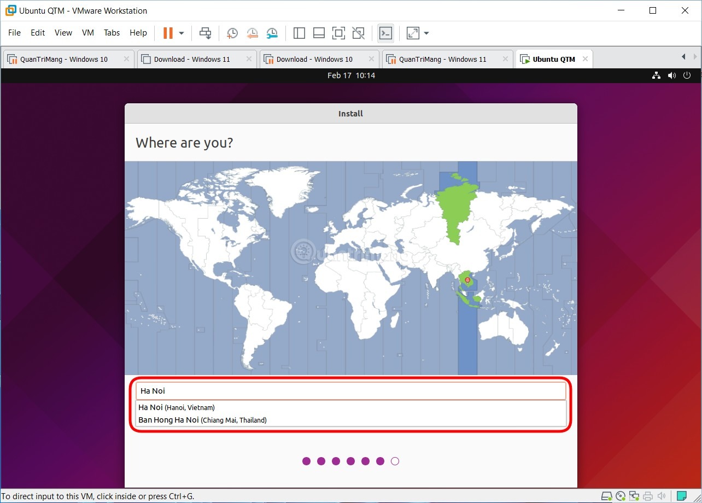Open the Tabs menu
Screen dimensions: 702x503
[112, 33]
